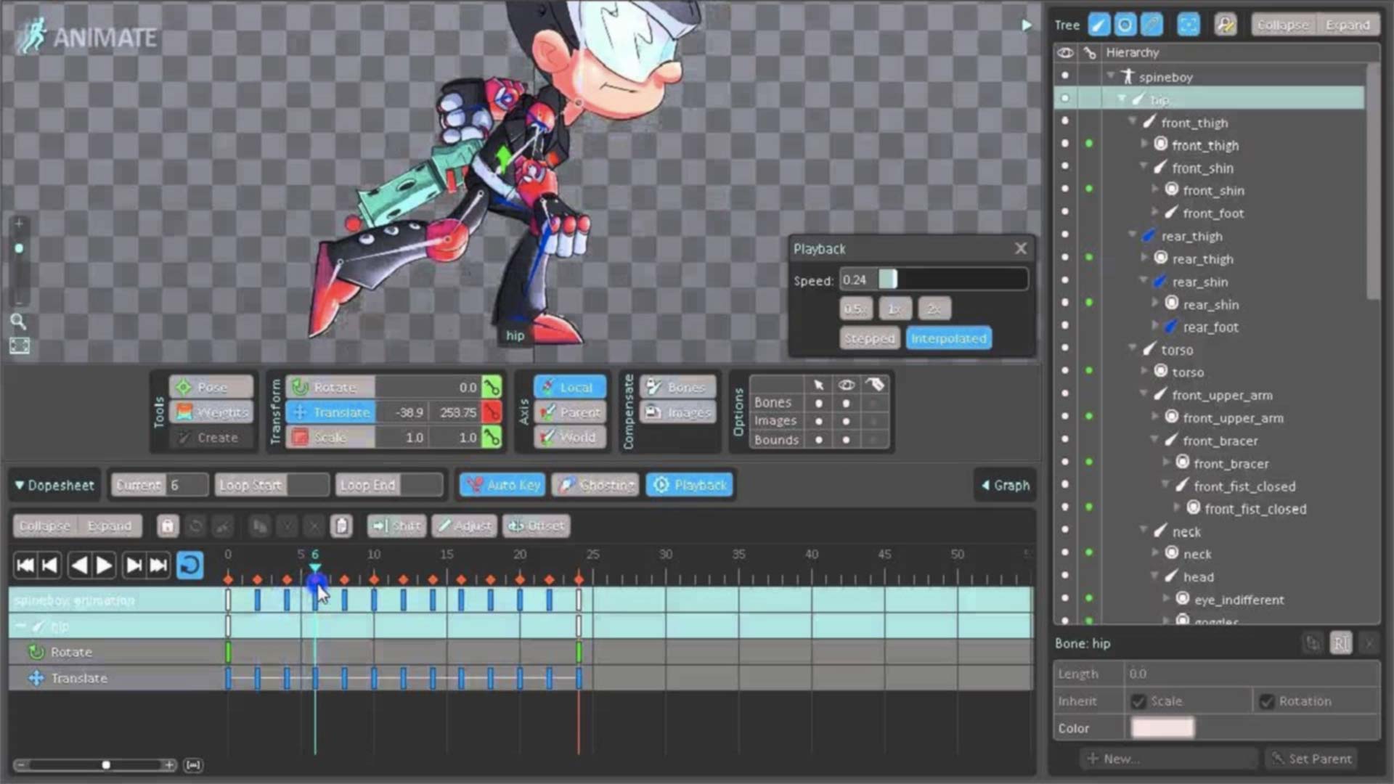The height and width of the screenshot is (784, 1394).
Task: Click the Translate key button in Transform
Action: (x=492, y=412)
